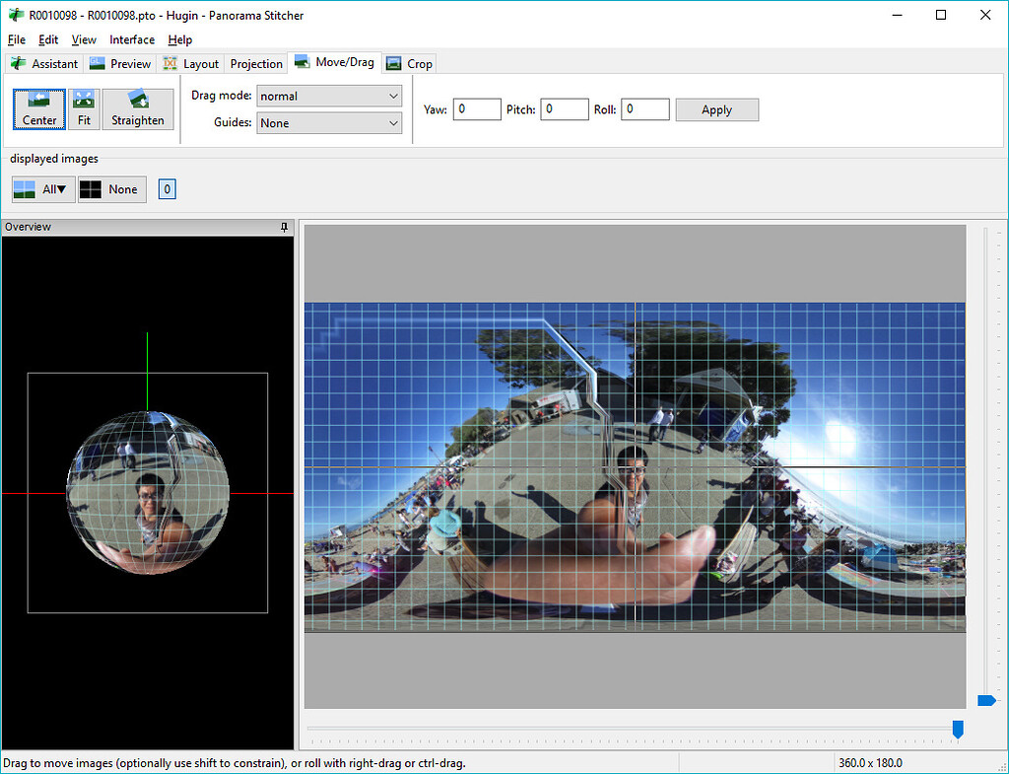Click the scissors icon on the Crop tab
This screenshot has height=774, width=1009.
pyautogui.click(x=392, y=62)
